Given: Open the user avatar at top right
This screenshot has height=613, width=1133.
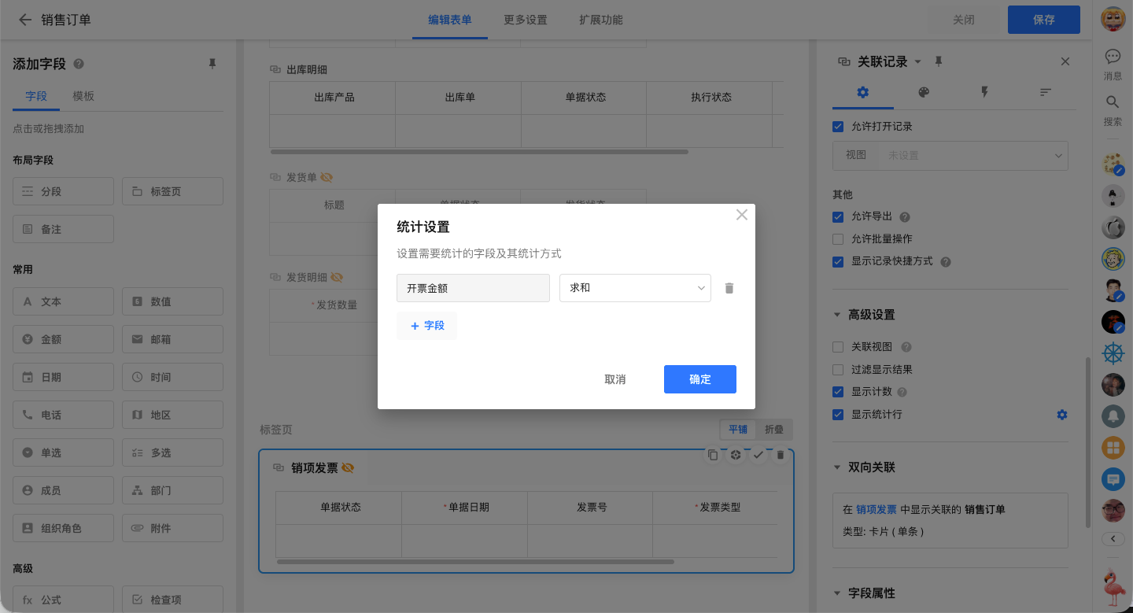Looking at the screenshot, I should (x=1113, y=20).
